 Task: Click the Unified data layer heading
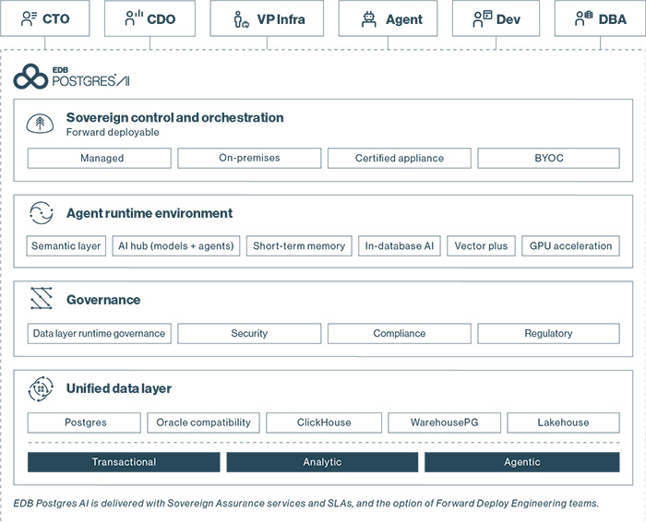pyautogui.click(x=119, y=388)
